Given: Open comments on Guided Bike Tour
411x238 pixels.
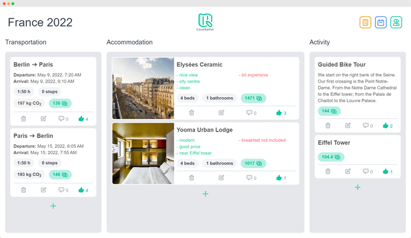Looking at the screenshot, I should pyautogui.click(x=368, y=125).
